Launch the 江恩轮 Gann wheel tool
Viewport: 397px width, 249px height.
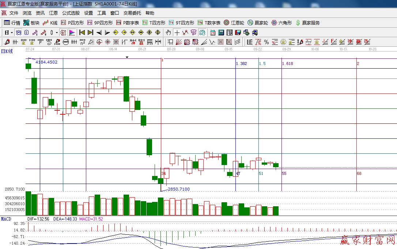point(234,23)
